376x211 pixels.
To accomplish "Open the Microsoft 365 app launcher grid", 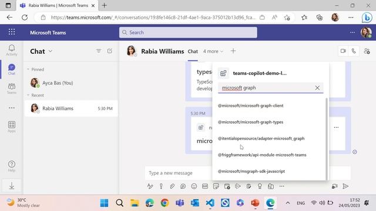I will [x=12, y=32].
